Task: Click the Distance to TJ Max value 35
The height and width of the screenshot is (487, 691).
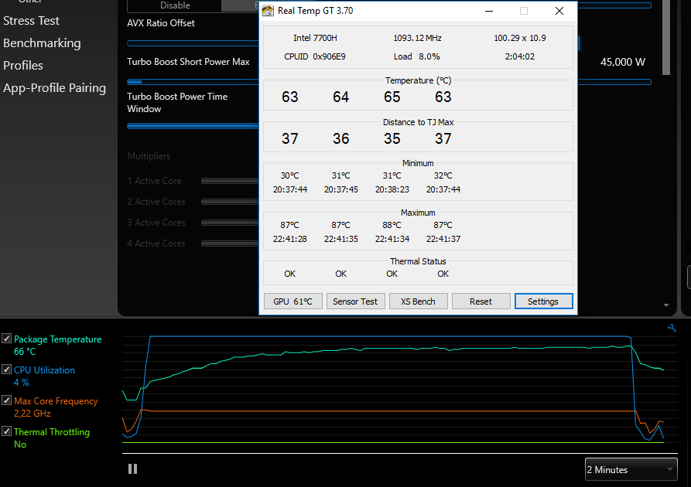Action: (392, 138)
